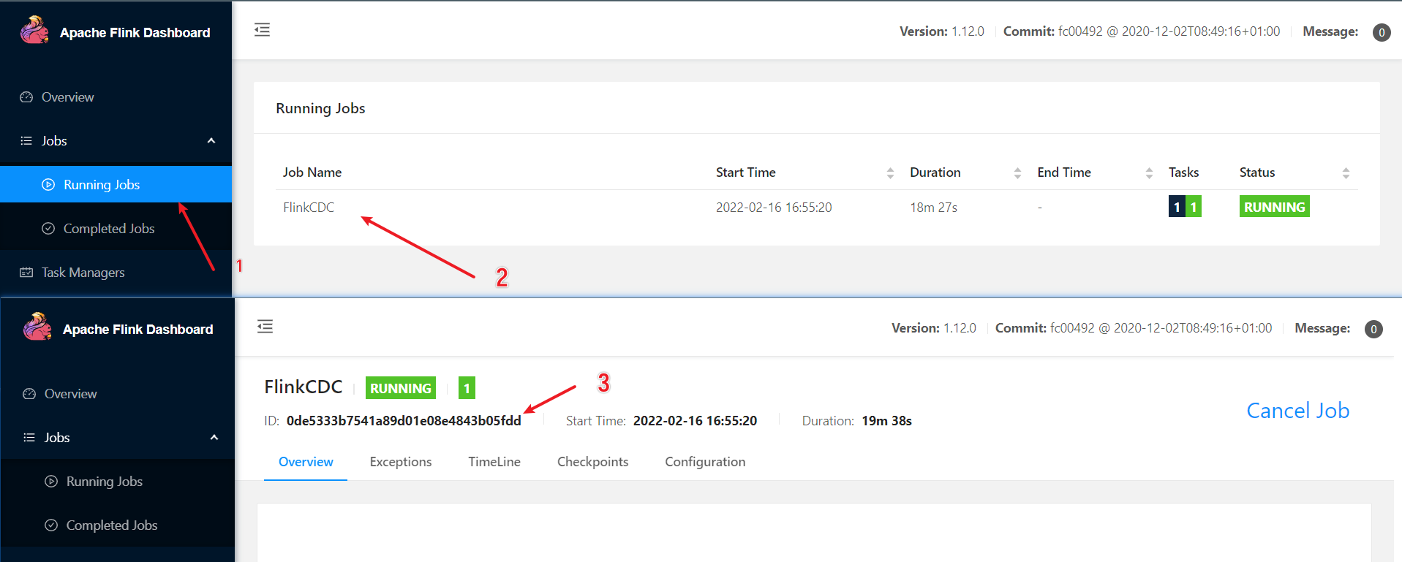Select highlighted Running Jobs in top sidebar
The height and width of the screenshot is (562, 1402).
pos(116,185)
